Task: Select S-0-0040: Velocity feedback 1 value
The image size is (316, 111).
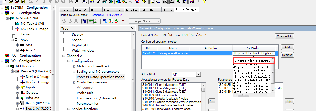Action: 165,99
